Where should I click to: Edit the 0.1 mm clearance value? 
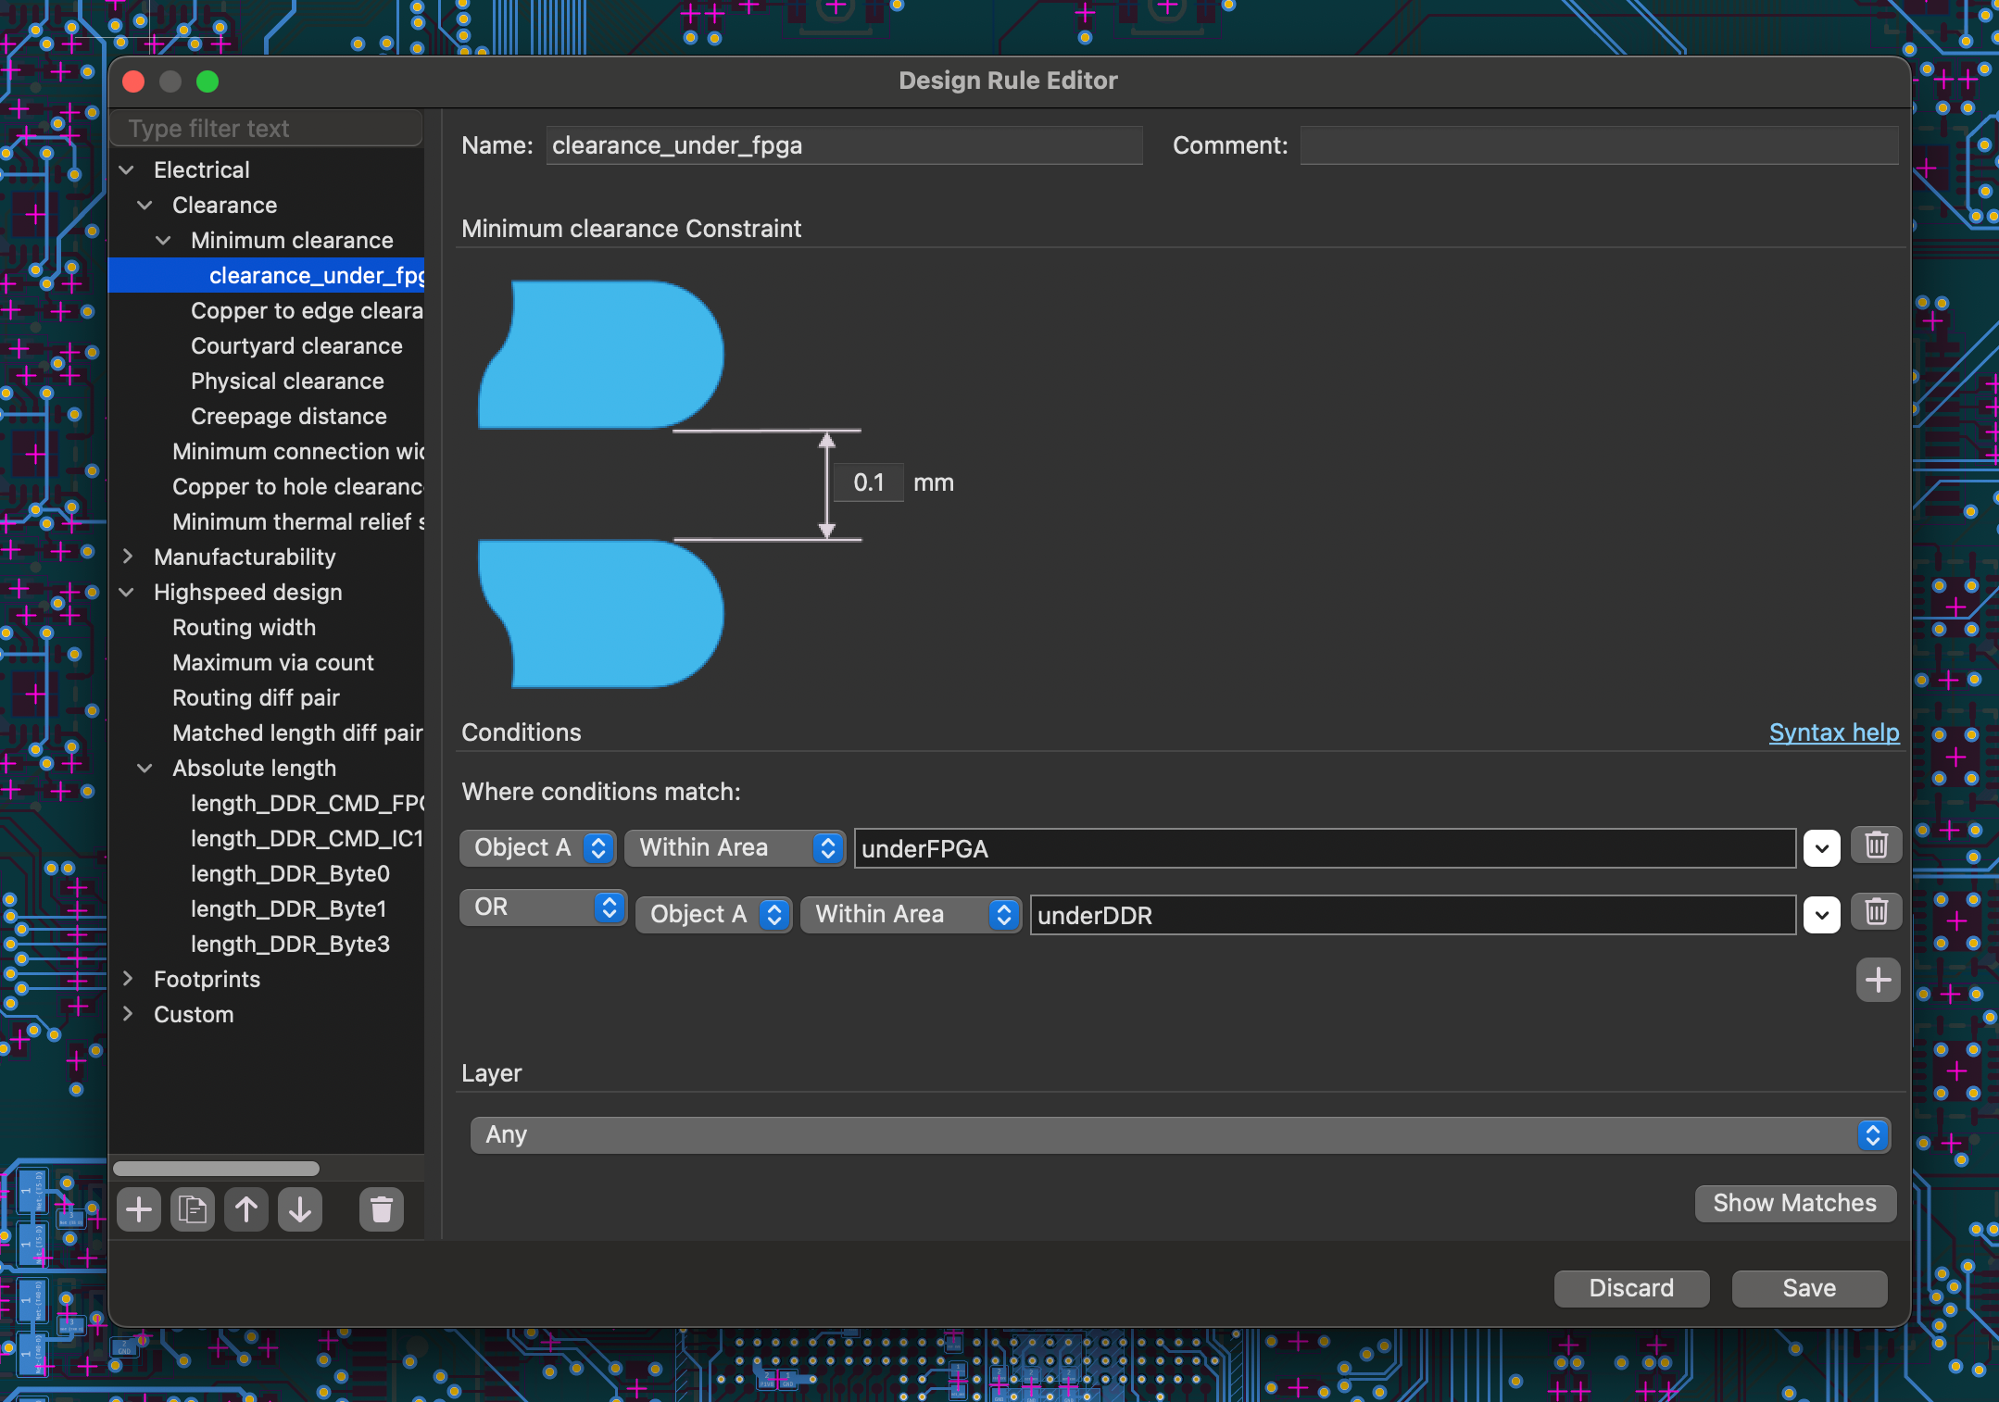click(x=867, y=482)
